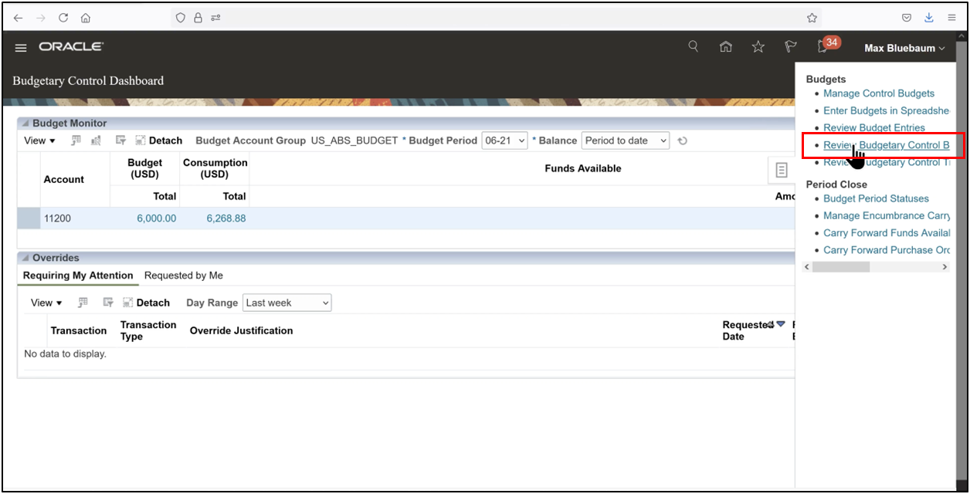
Task: Switch to the Requested by Me tab
Action: coord(183,275)
